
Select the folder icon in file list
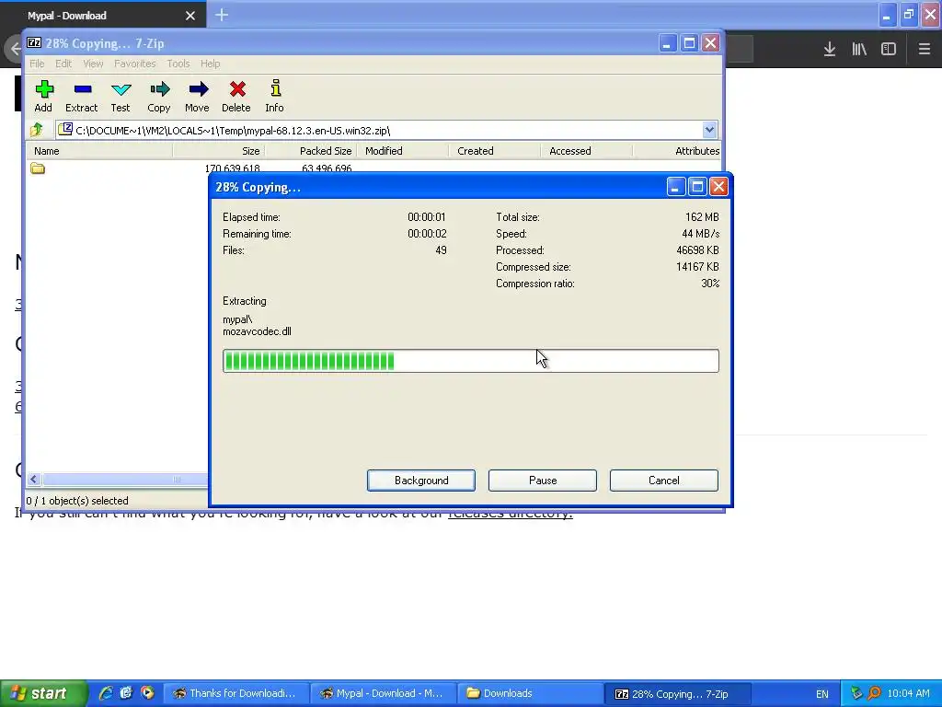38,168
